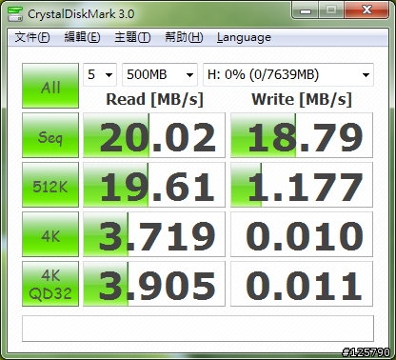The image size is (396, 360).
Task: Select the 512K read value 19.61
Action: coord(154,185)
